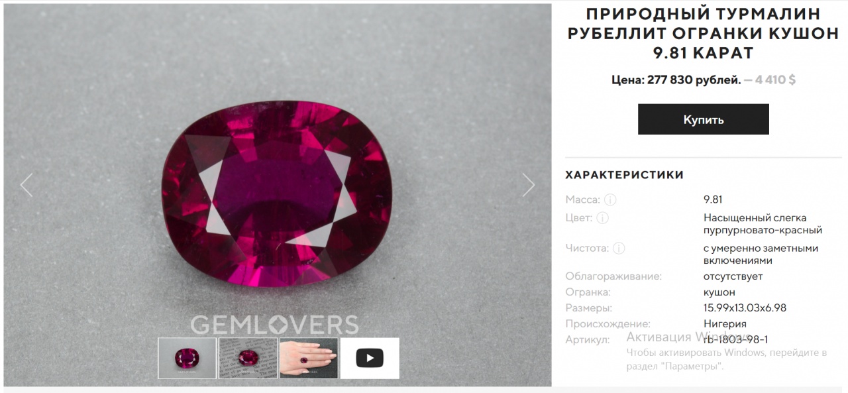Open info icon next to Чистота
The height and width of the screenshot is (393, 848).
point(618,249)
